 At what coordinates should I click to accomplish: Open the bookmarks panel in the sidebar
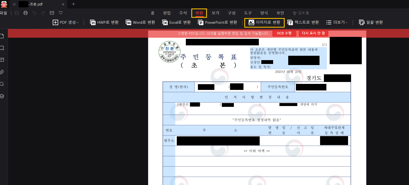point(2,48)
